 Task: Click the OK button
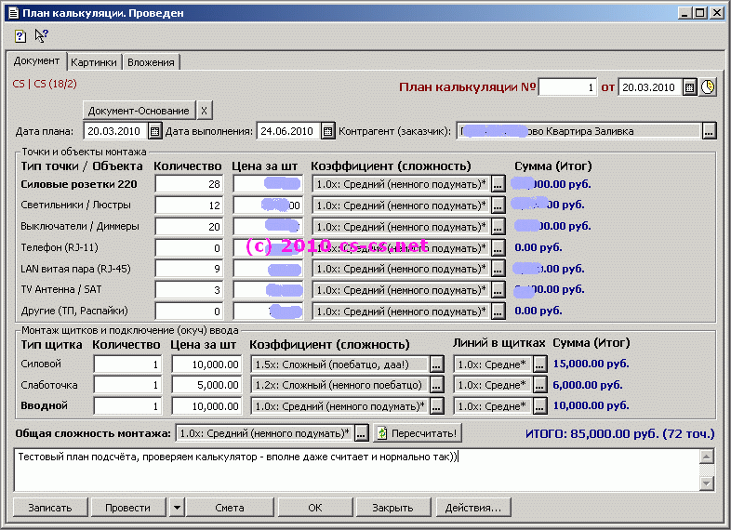pyautogui.click(x=315, y=508)
